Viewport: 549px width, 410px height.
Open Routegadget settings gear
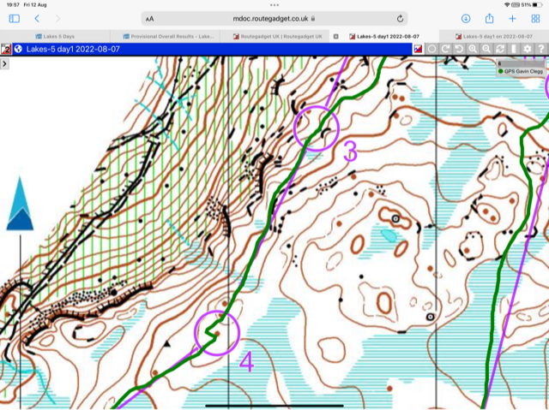click(x=528, y=50)
